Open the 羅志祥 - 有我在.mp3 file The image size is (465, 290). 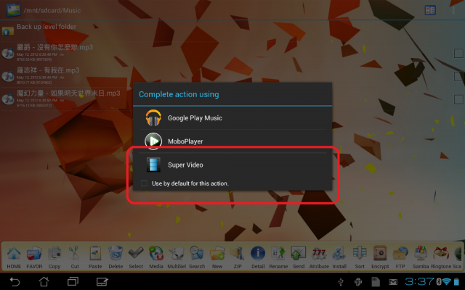point(48,70)
